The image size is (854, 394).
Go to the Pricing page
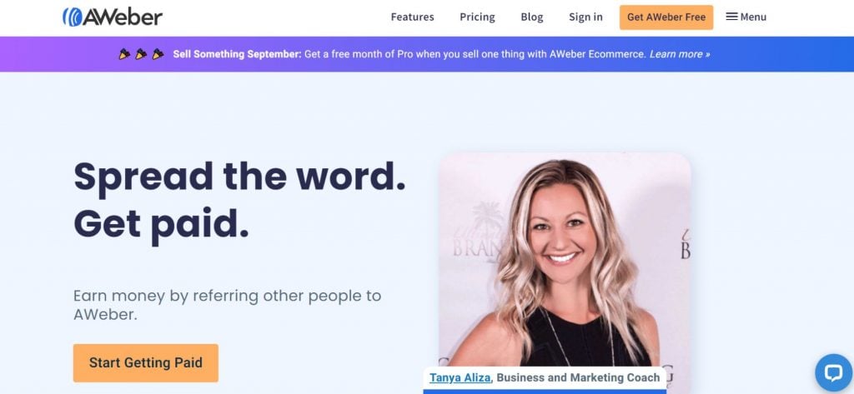[x=477, y=17]
